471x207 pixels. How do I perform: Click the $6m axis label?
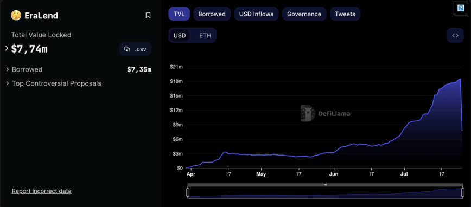[177, 139]
